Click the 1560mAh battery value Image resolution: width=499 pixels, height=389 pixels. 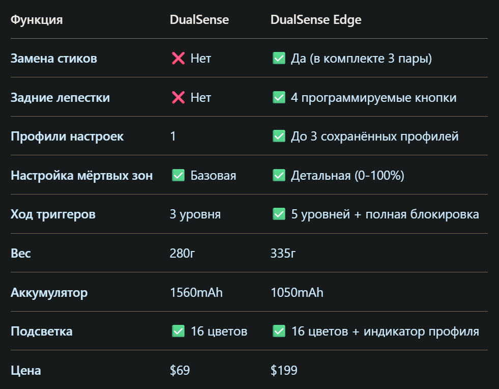[196, 293]
